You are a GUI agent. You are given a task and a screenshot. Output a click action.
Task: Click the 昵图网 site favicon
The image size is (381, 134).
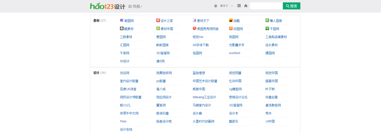click(x=122, y=20)
